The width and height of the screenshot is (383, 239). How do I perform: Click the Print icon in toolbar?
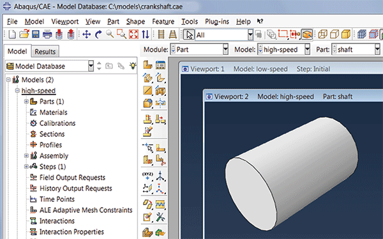47,35
